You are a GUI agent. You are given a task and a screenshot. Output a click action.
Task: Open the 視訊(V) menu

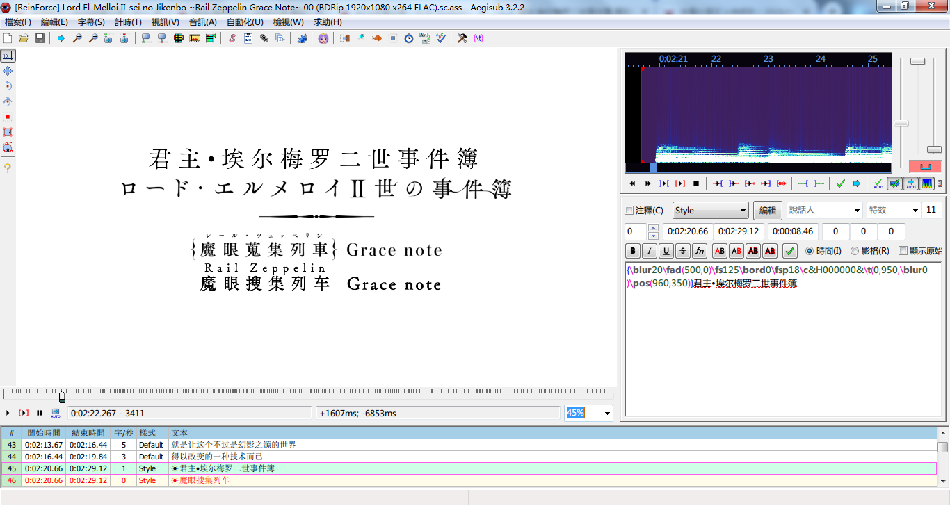click(x=165, y=22)
